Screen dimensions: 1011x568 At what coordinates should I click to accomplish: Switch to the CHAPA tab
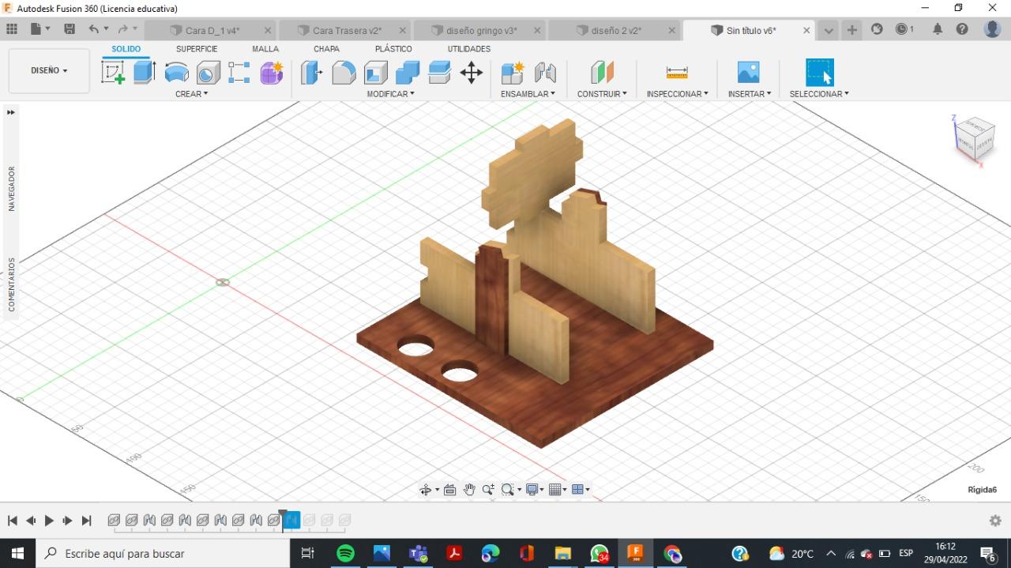[326, 49]
